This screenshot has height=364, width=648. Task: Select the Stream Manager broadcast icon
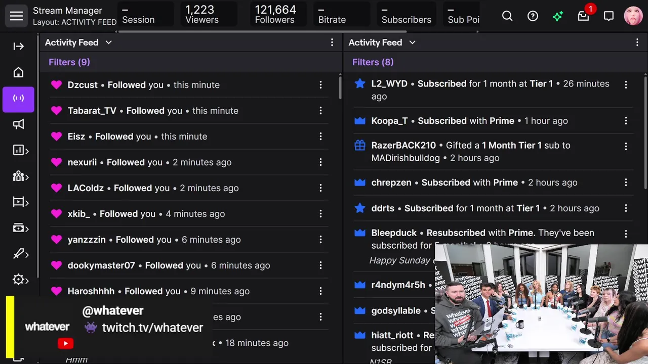tap(18, 98)
